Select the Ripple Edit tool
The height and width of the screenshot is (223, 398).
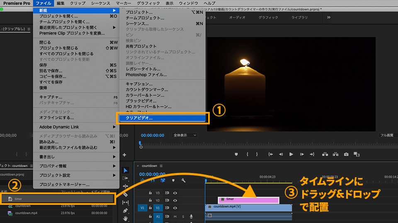125,186
